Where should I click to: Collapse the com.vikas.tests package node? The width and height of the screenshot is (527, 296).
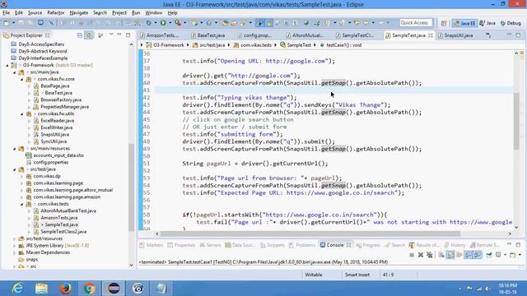click(22, 204)
